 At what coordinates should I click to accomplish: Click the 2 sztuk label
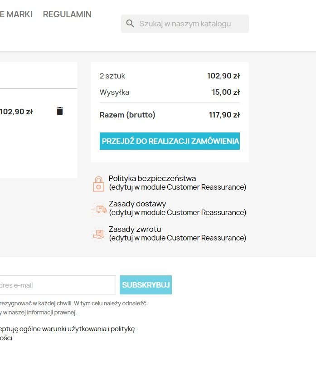click(112, 76)
